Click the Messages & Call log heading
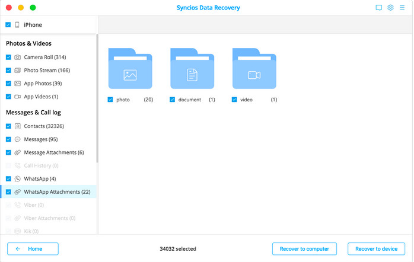 pos(34,113)
